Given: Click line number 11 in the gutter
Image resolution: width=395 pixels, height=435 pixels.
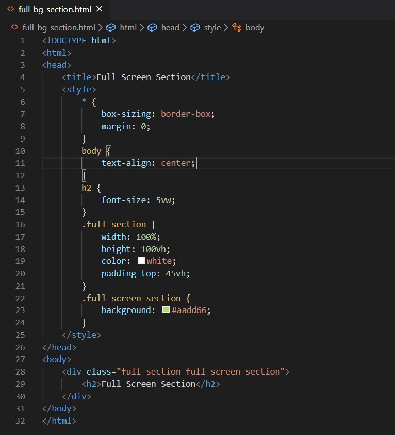Looking at the screenshot, I should pos(20,163).
